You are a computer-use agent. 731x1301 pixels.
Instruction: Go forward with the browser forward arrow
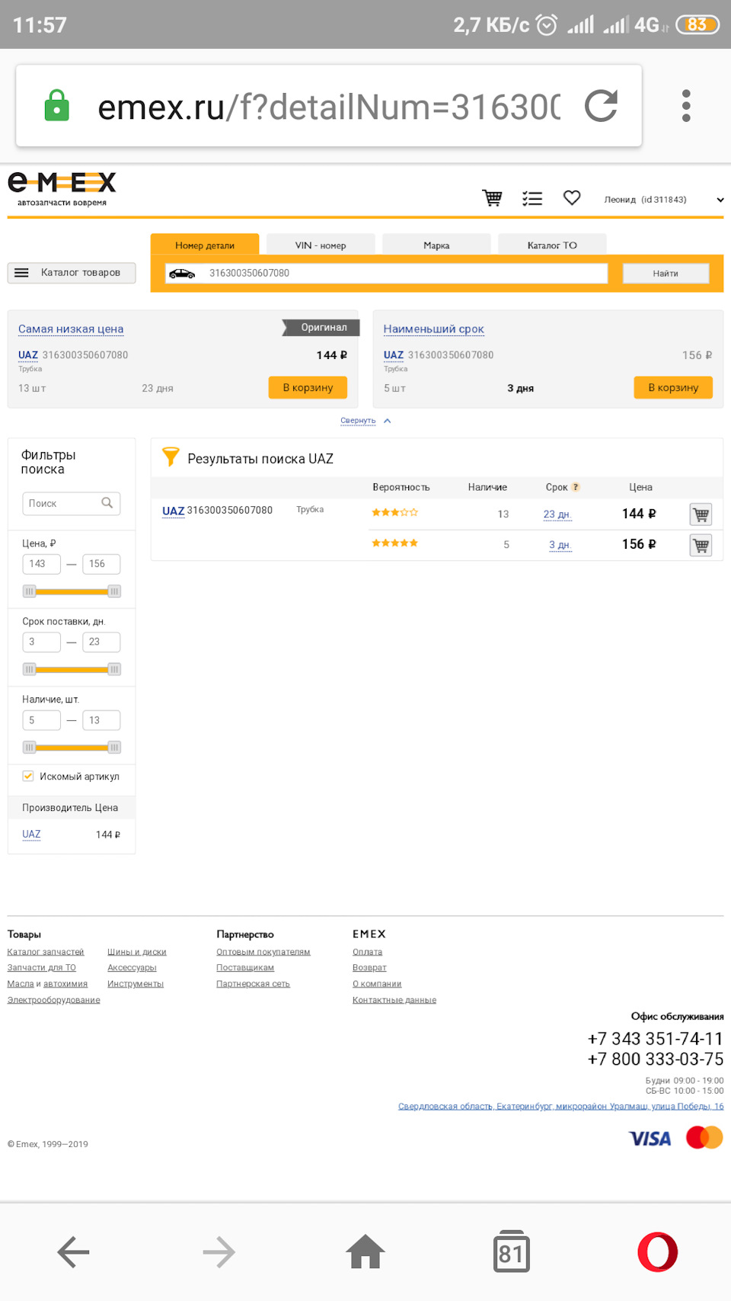pos(219,1251)
